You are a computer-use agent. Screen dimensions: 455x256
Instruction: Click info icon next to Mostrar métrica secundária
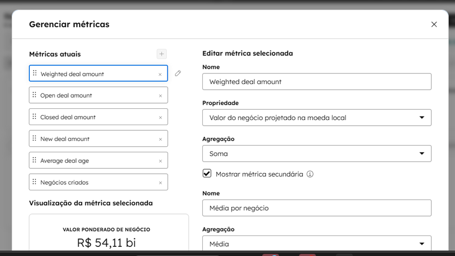tap(310, 174)
